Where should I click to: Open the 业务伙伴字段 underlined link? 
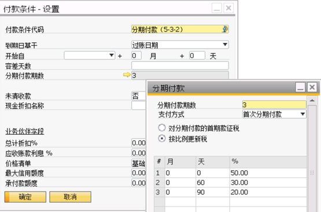pyautogui.click(x=24, y=131)
